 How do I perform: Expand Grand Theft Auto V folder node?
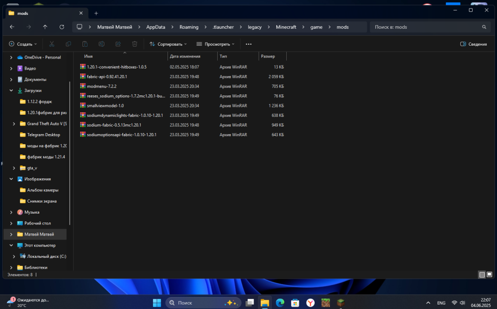click(x=14, y=124)
